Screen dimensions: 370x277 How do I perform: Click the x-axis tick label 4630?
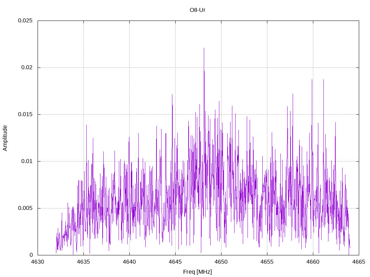click(x=38, y=262)
